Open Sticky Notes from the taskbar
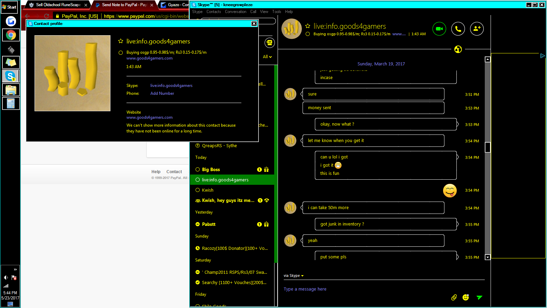The width and height of the screenshot is (547, 308). point(11,62)
